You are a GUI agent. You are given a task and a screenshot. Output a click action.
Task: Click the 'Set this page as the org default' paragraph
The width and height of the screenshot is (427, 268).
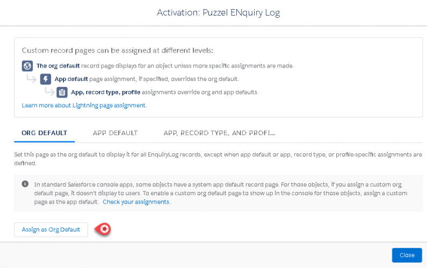[215, 159]
